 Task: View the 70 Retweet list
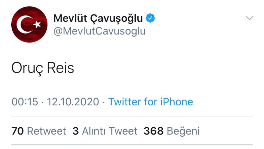pos(39,131)
